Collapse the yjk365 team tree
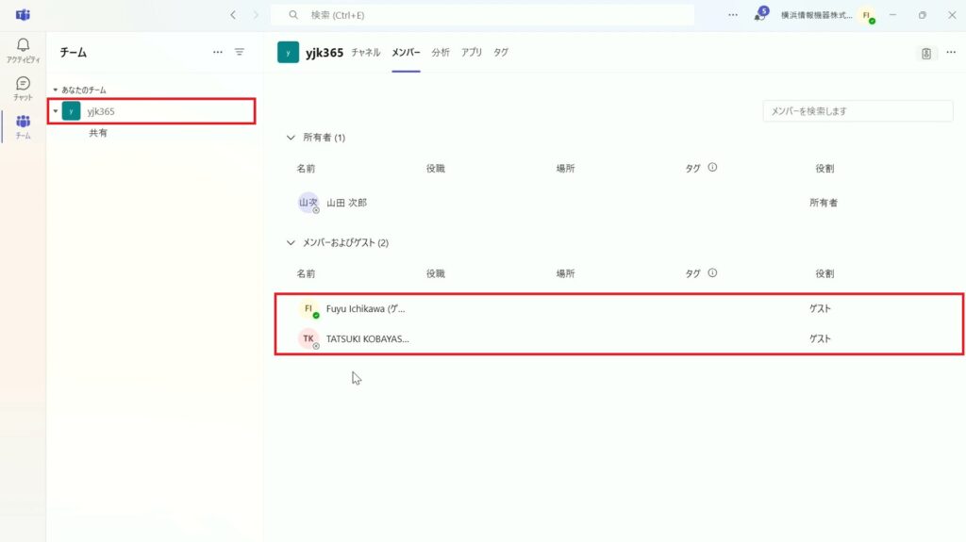 point(56,111)
